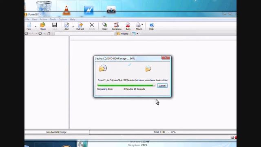Expand the Back history dropdown
Image resolution: width=261 pixels, height=147 pixels.
pyautogui.click(x=36, y=33)
